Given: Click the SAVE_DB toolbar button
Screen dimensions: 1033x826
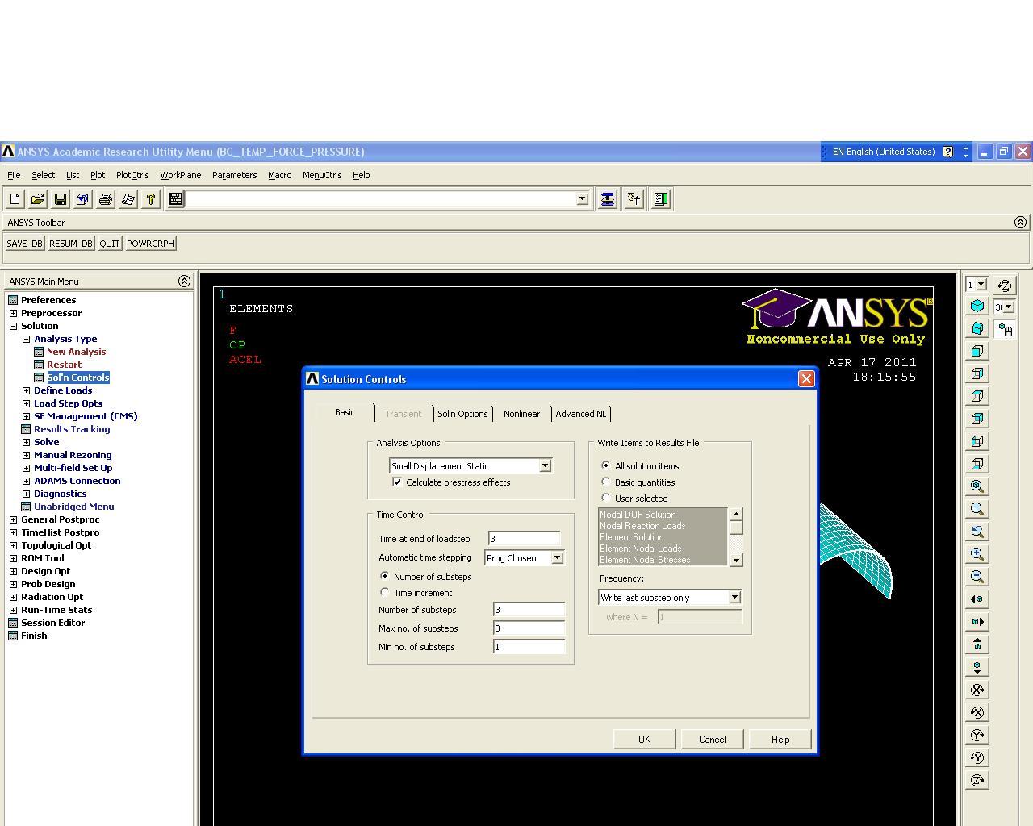Looking at the screenshot, I should pos(24,244).
